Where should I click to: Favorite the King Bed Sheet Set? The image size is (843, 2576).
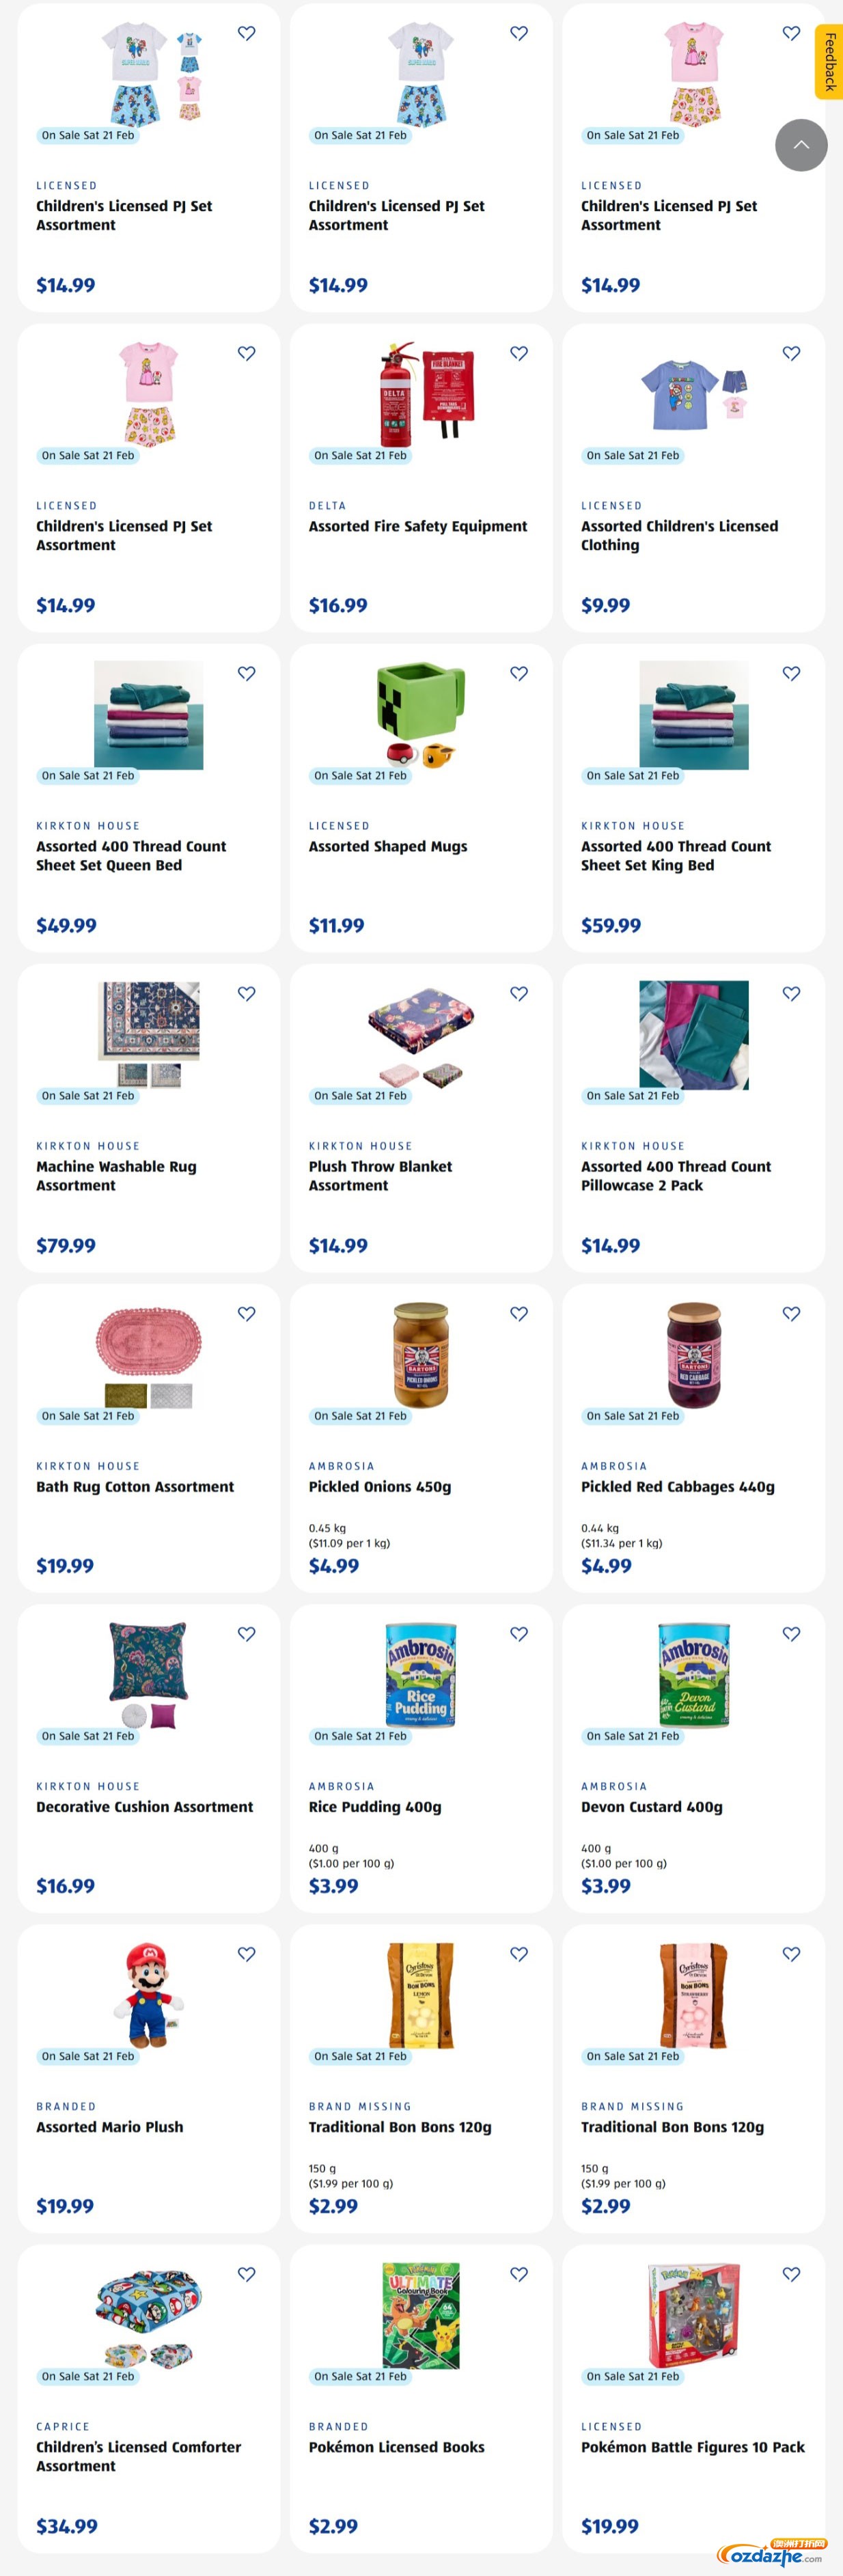tap(791, 673)
